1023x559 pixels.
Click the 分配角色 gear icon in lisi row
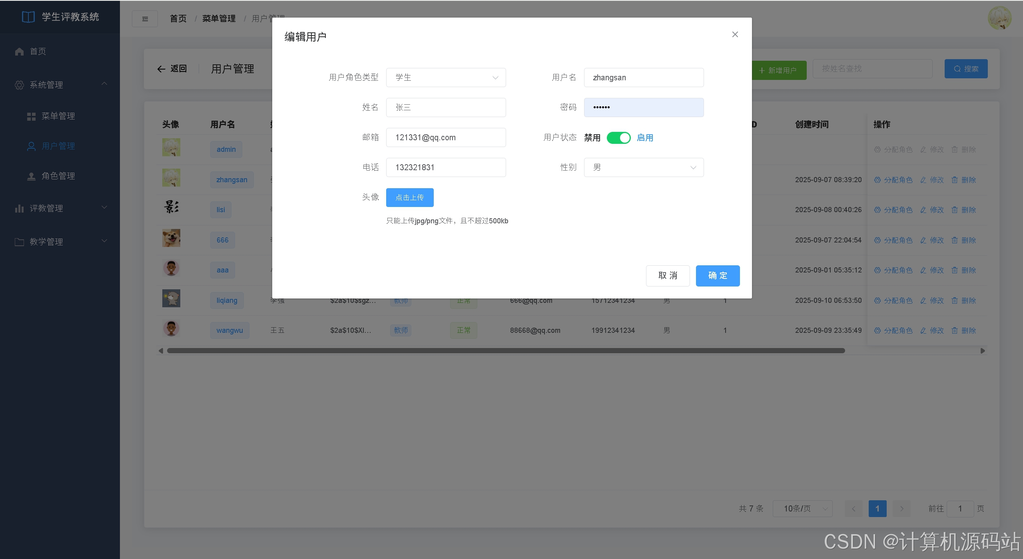coord(877,210)
